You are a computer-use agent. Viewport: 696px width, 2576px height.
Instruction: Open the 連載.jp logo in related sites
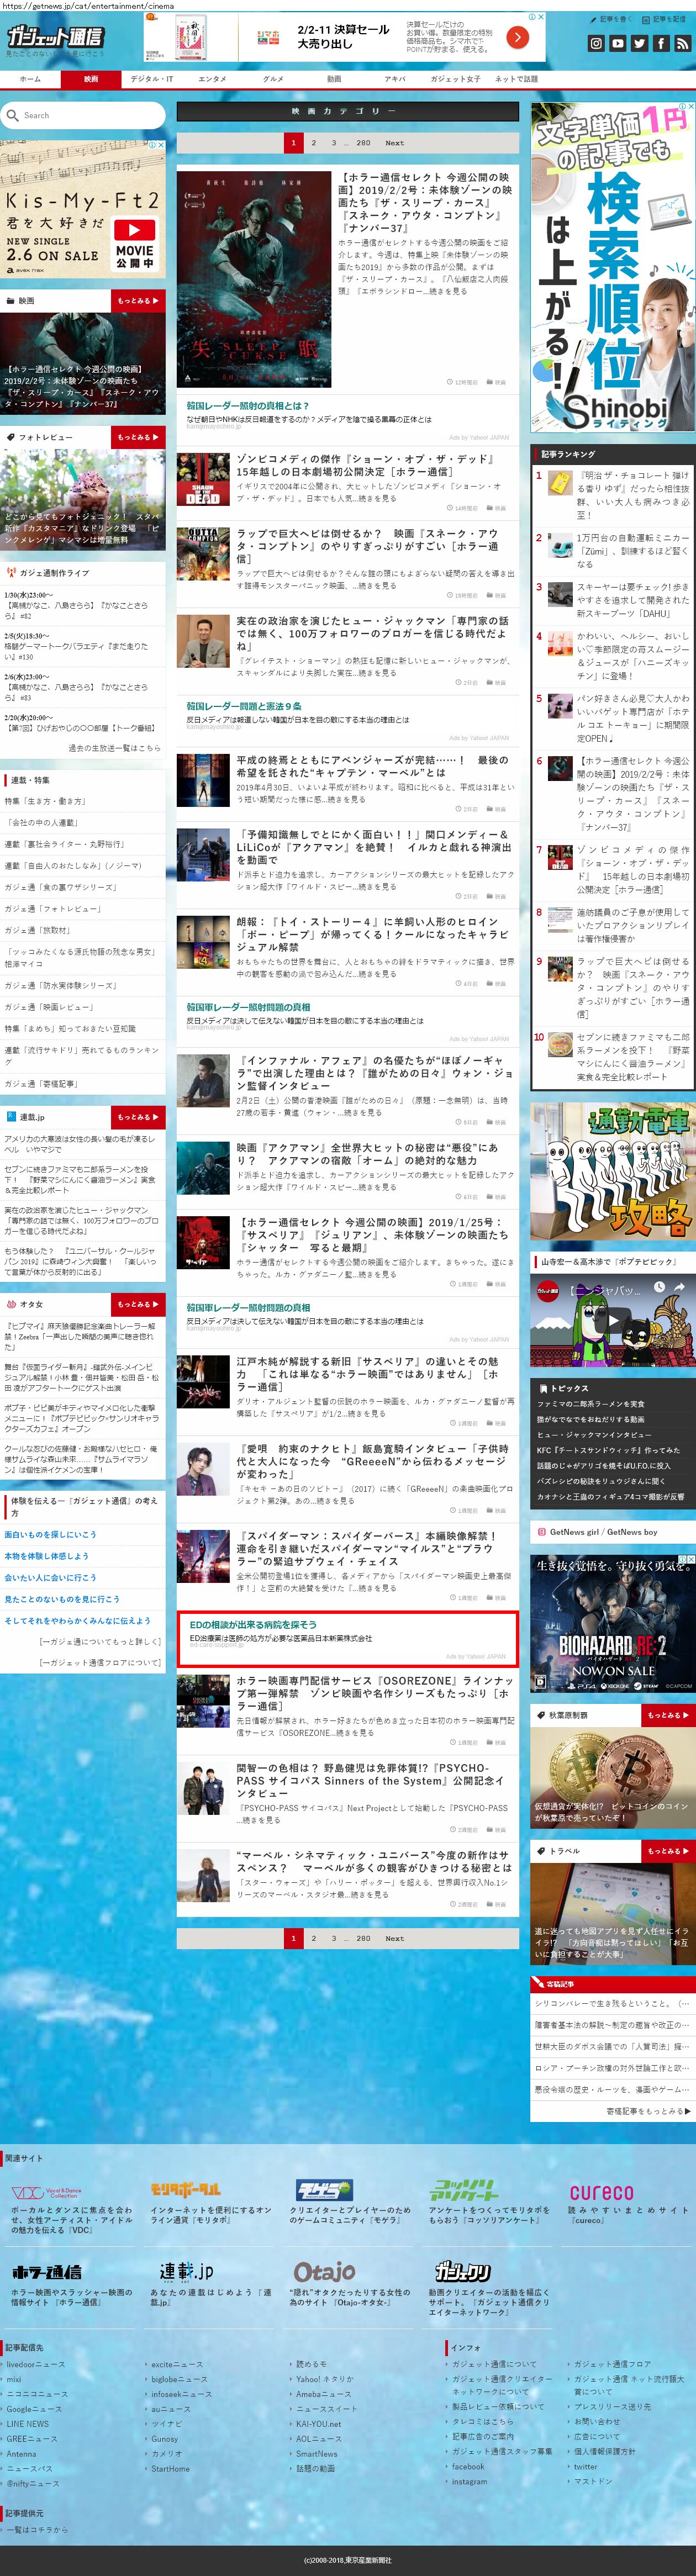[x=186, y=2271]
